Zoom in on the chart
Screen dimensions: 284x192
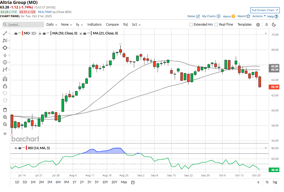[5, 117]
